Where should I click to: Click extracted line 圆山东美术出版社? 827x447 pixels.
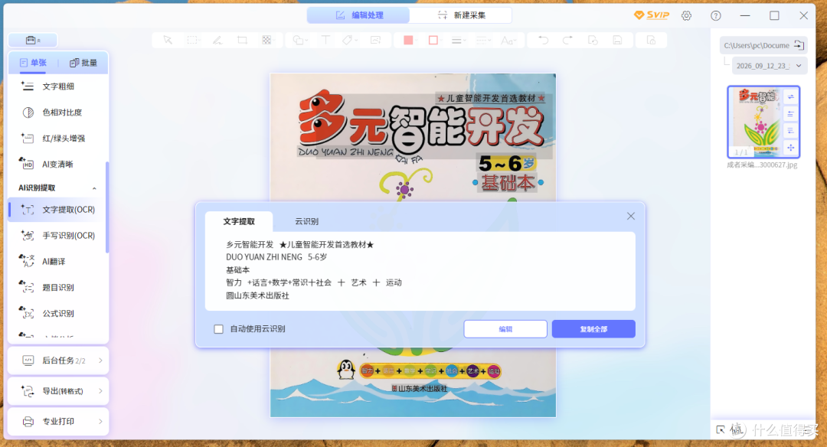[x=257, y=295]
